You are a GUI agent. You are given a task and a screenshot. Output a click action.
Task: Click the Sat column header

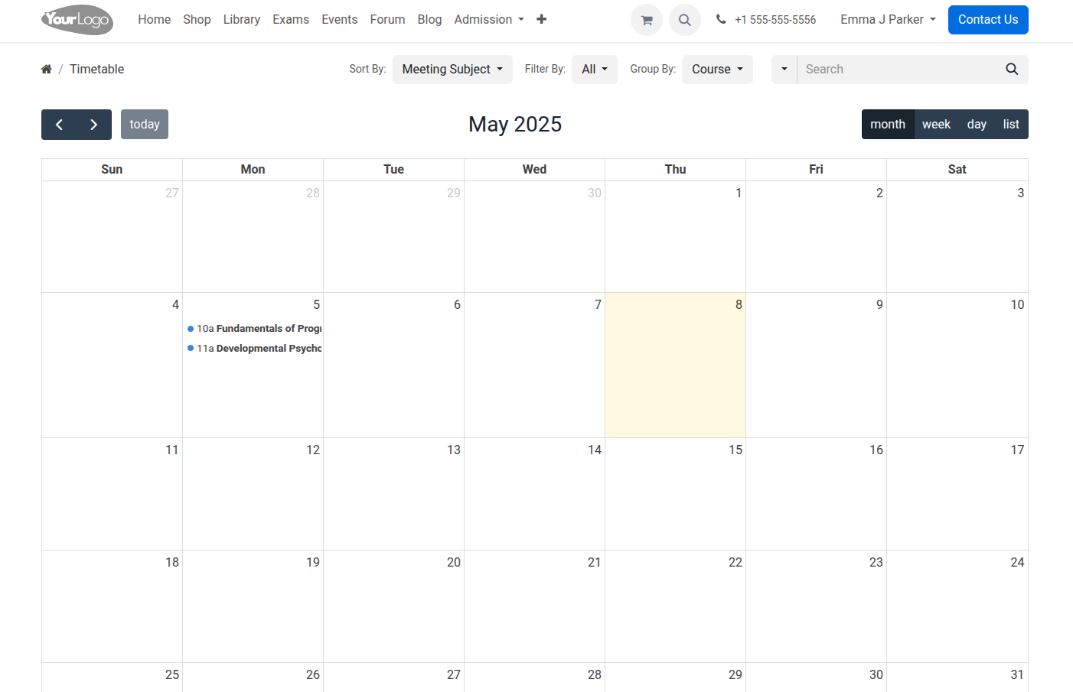point(957,169)
